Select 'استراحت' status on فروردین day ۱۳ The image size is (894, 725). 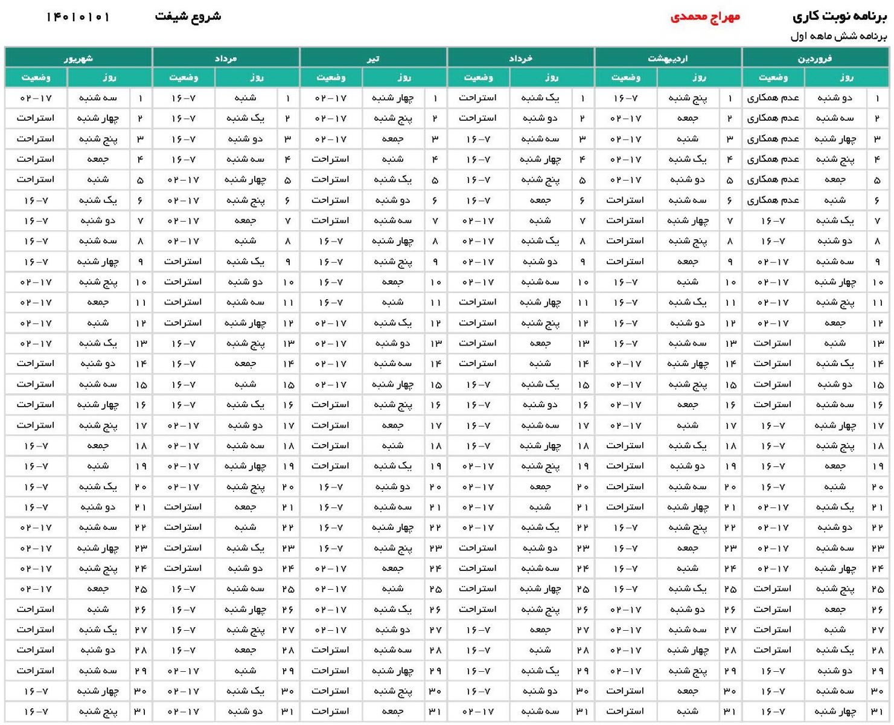coord(773,343)
